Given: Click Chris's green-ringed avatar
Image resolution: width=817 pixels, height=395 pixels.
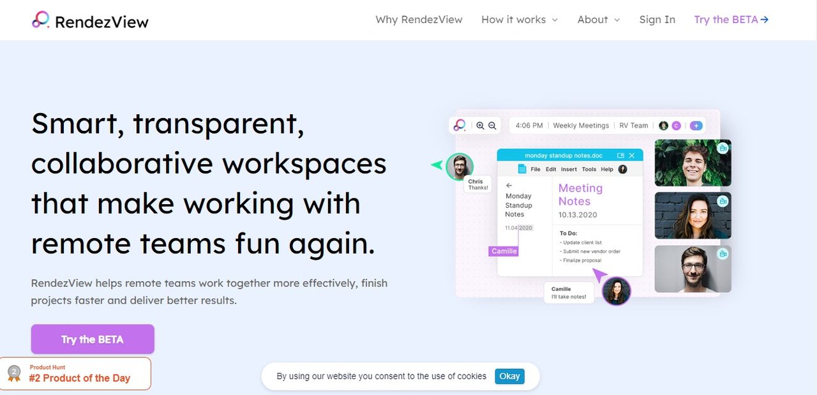Looking at the screenshot, I should tap(459, 167).
